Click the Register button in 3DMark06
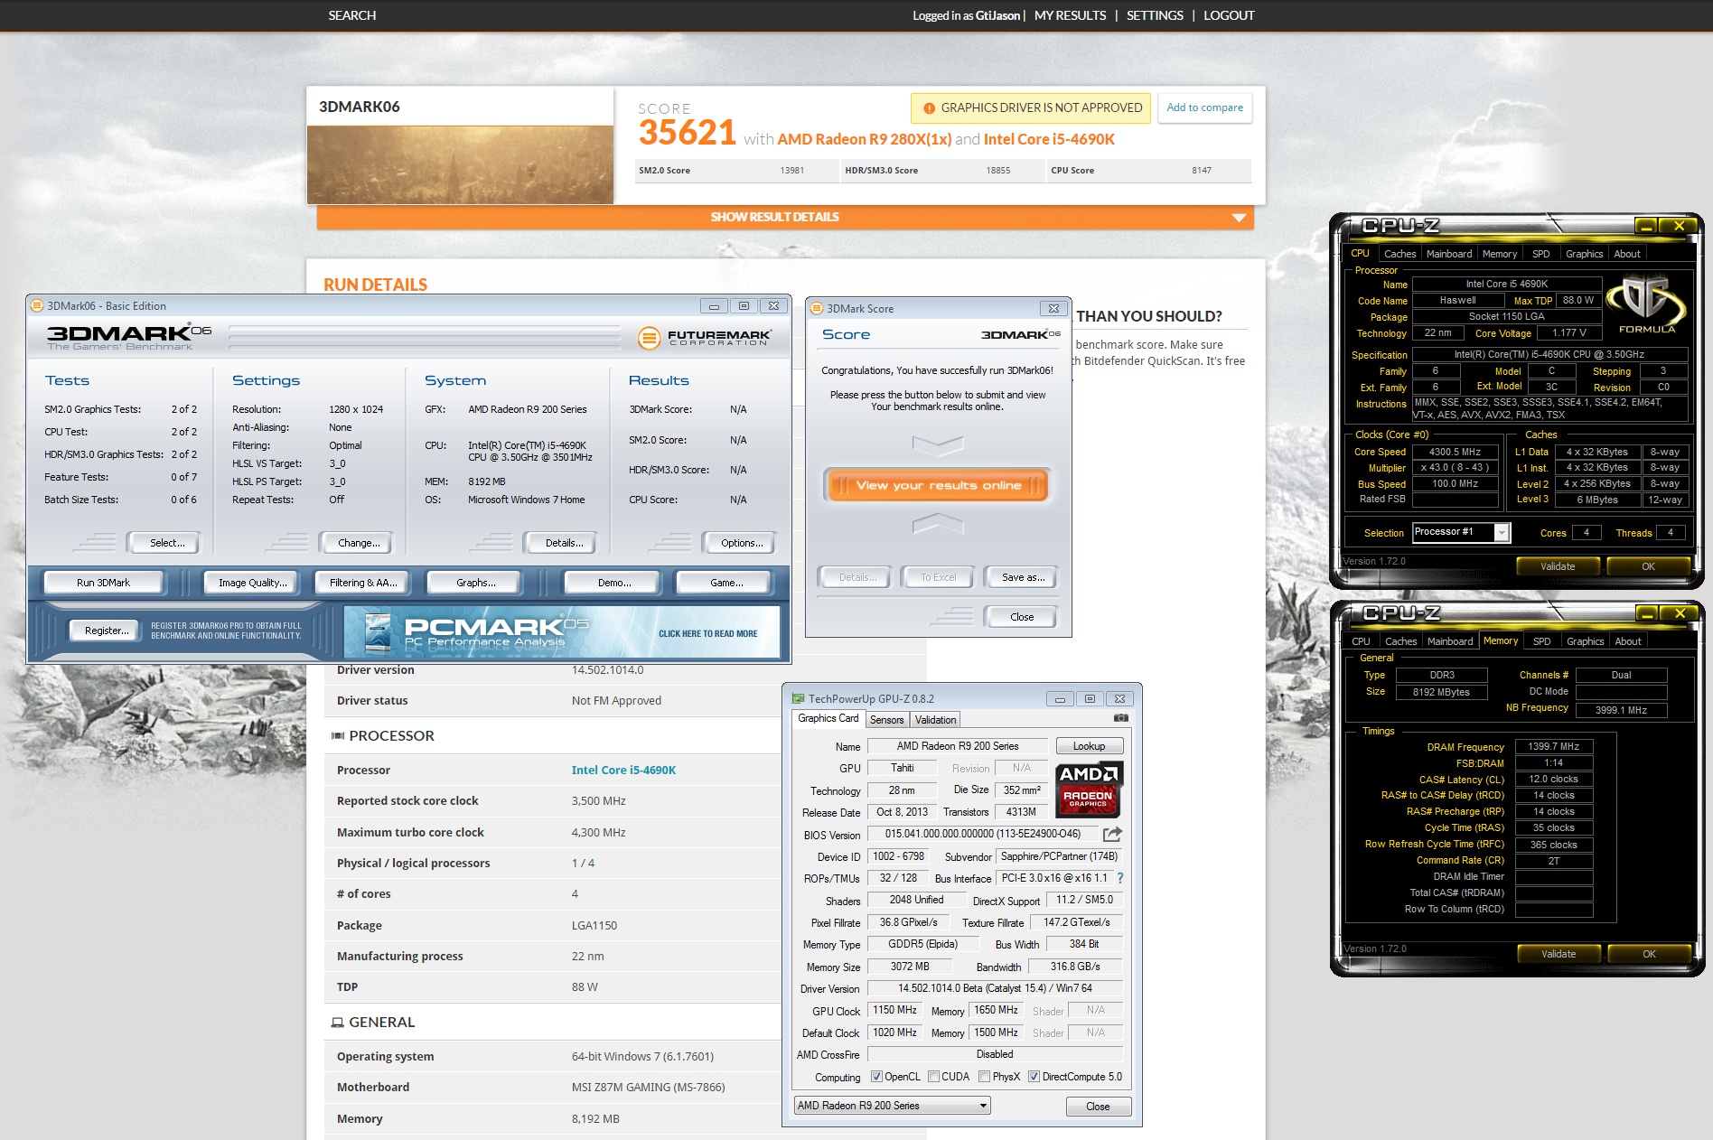1713x1140 pixels. point(106,631)
